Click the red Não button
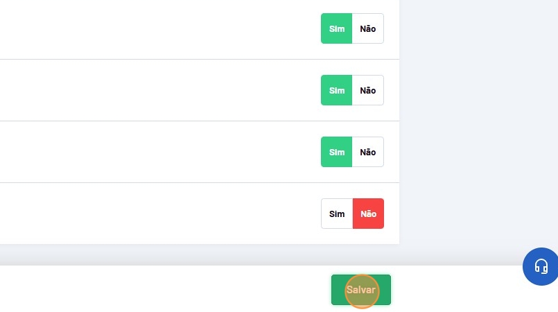The image size is (558, 312). point(368,214)
